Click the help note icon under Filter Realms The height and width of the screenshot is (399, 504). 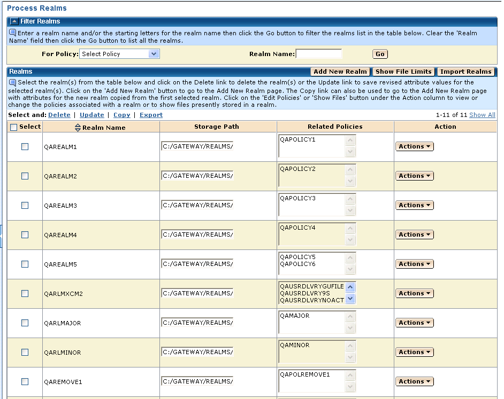pyautogui.click(x=13, y=33)
